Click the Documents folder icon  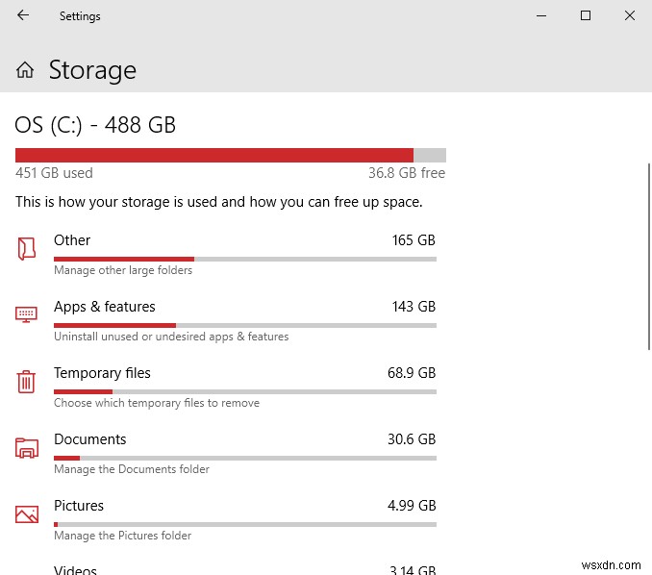tap(27, 447)
